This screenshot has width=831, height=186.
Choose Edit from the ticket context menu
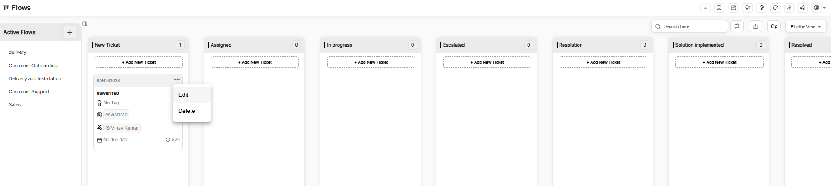183,95
